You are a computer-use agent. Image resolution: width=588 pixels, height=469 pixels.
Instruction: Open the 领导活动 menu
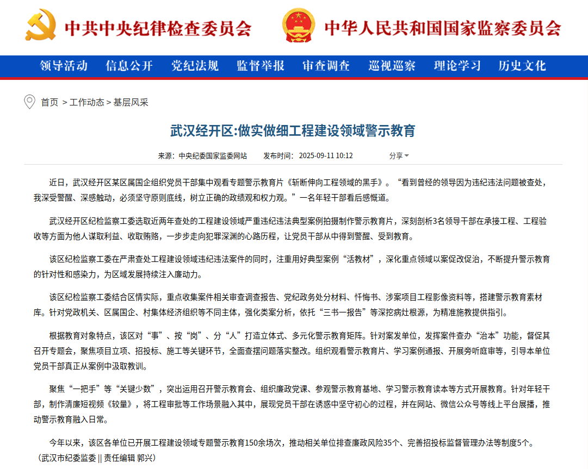point(64,66)
